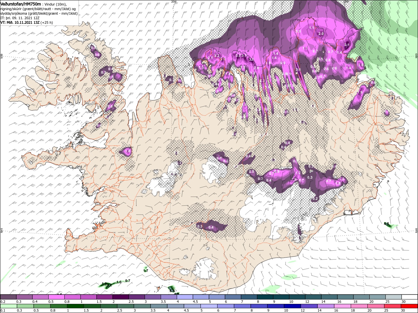The width and height of the screenshot is (418, 313).
Task: Click the initial time line IT: þri. 09. 11. 2021 12Z
Action: tap(20, 18)
